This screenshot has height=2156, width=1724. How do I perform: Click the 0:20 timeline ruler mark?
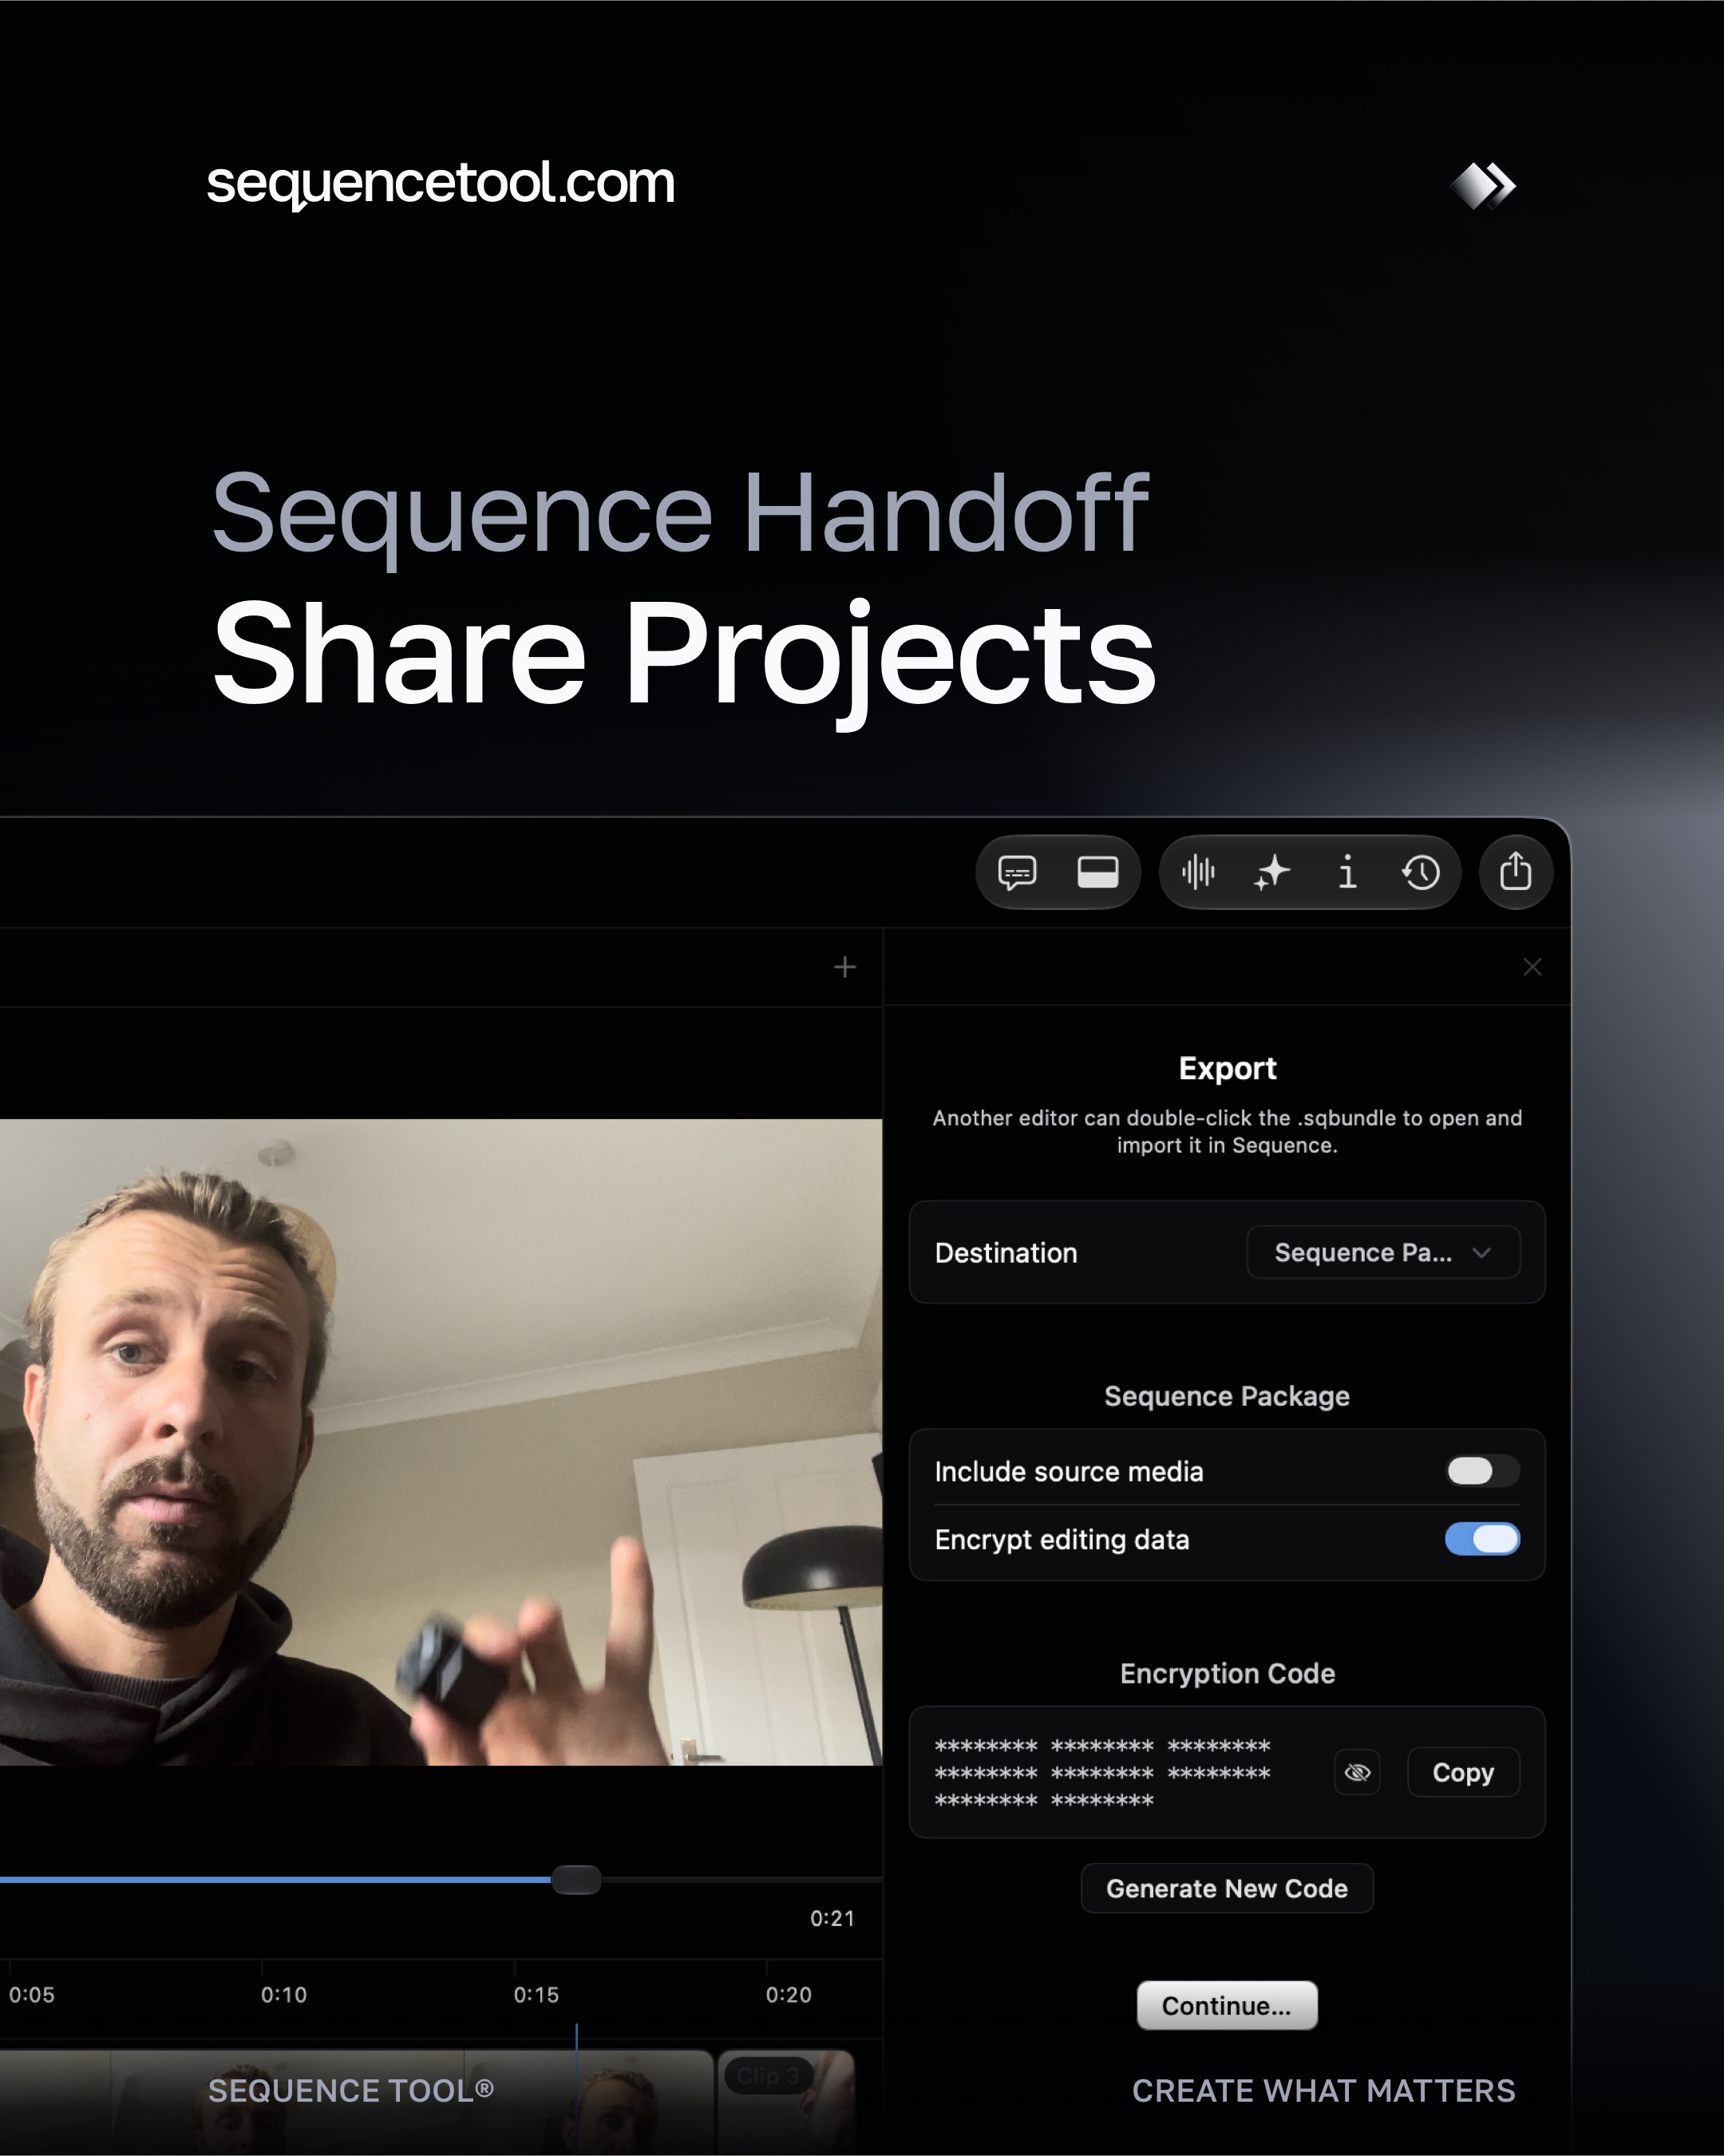[789, 1995]
